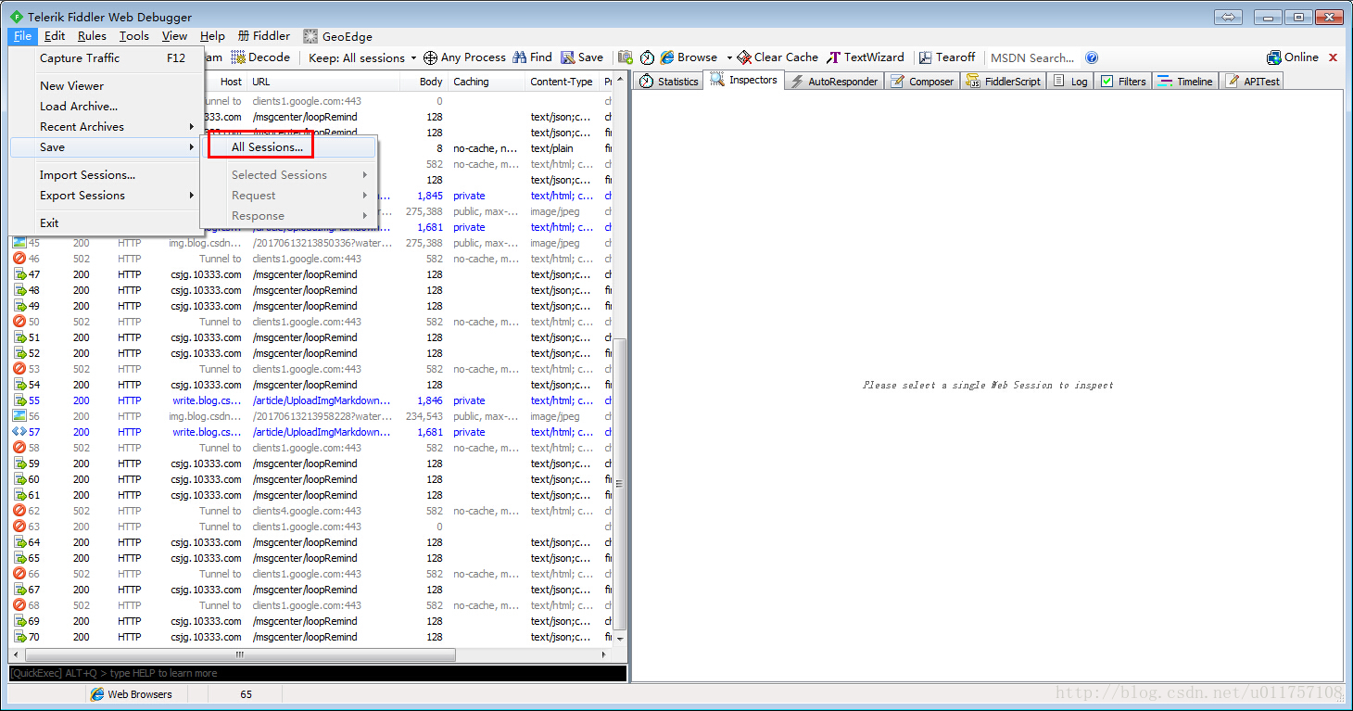The width and height of the screenshot is (1353, 711).
Task: Click the blue help question mark icon
Action: [1092, 57]
